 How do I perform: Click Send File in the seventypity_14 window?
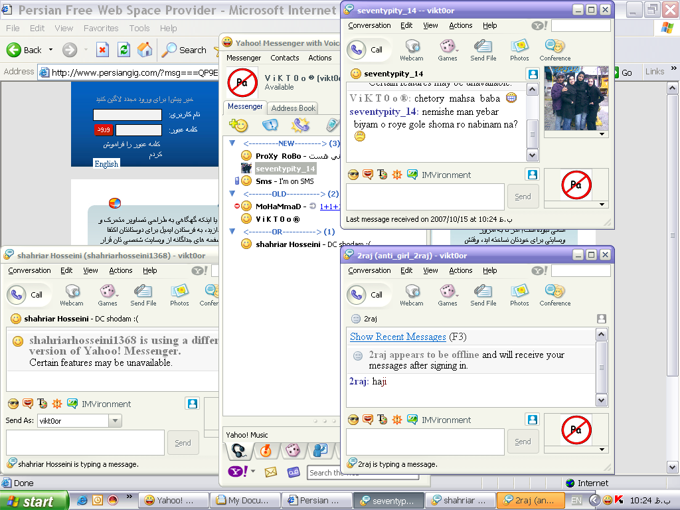(483, 50)
